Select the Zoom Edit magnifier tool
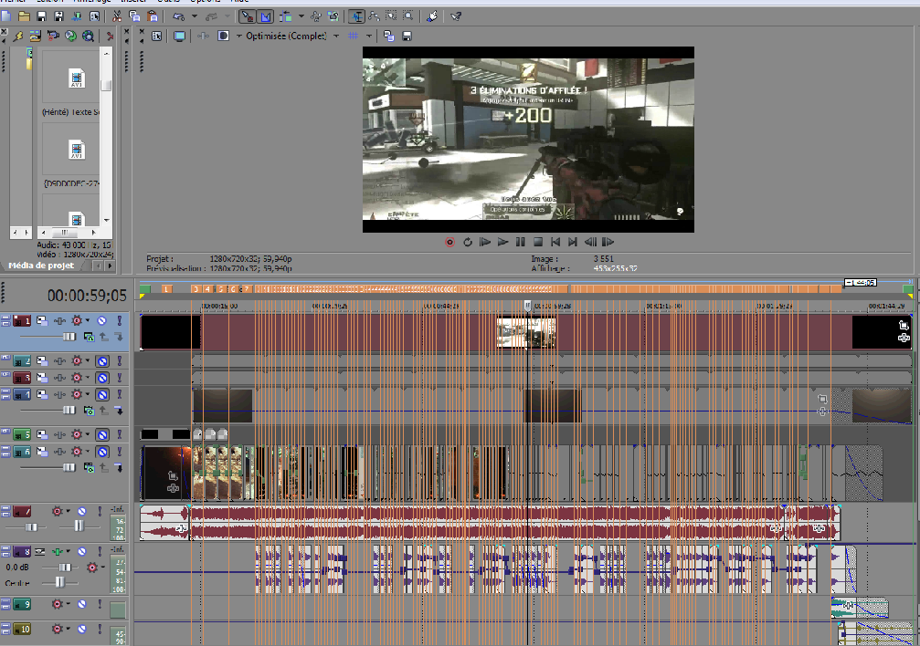Screen dimensions: 920x646 [408, 16]
